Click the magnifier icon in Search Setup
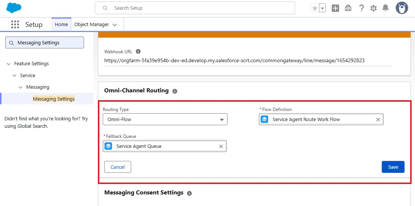This screenshot has height=206, width=415. (x=105, y=8)
